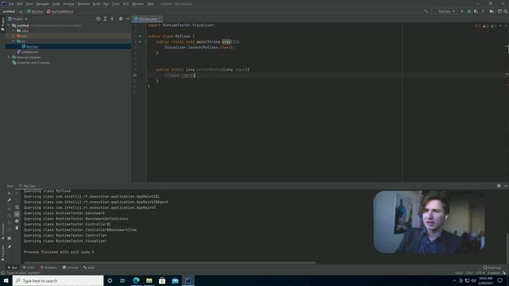Open the Build tool window button
The image size is (509, 286).
coord(88,268)
